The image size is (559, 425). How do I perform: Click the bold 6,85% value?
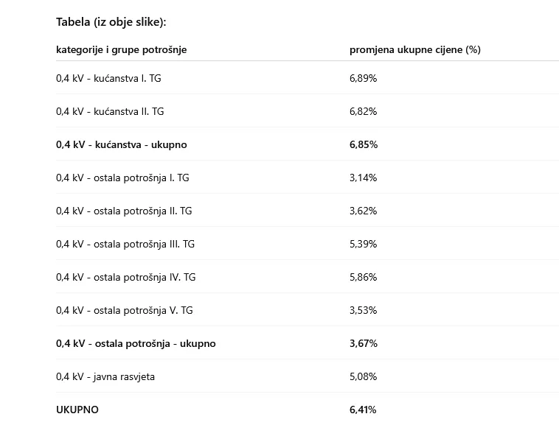point(364,144)
